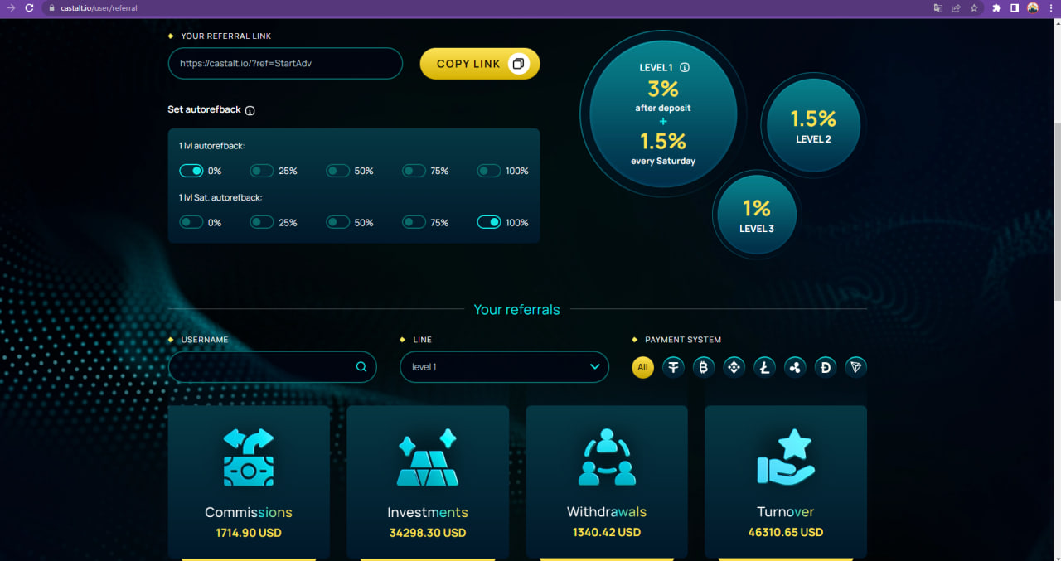Screen dimensions: 1061x561
Task: Open the browser extensions puzzle menu
Action: [x=997, y=8]
